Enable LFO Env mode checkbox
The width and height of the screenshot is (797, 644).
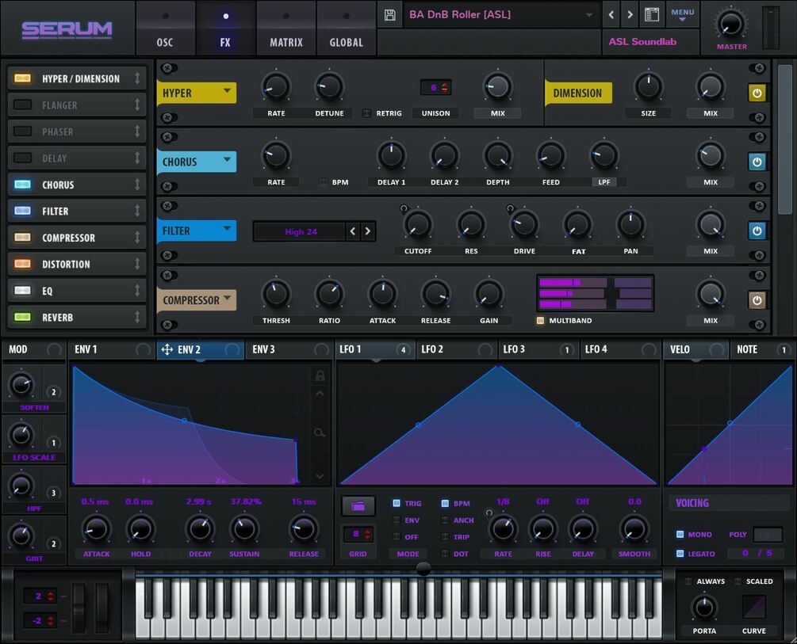pyautogui.click(x=397, y=520)
